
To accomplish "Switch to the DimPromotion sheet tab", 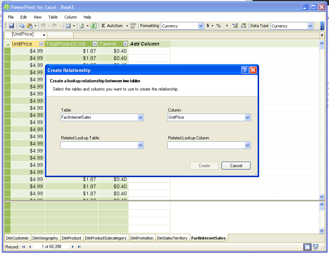I will pos(142,238).
